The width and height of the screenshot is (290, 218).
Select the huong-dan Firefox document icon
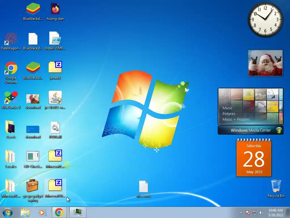pyautogui.click(x=55, y=9)
